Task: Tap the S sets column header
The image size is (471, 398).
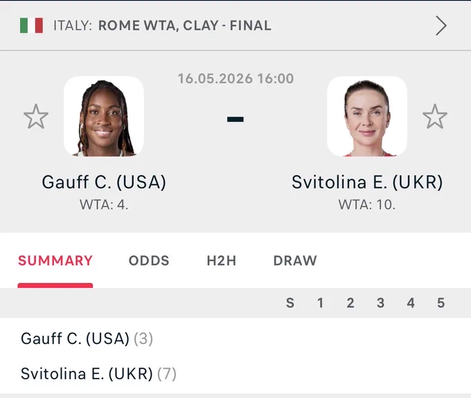Action: pos(290,303)
